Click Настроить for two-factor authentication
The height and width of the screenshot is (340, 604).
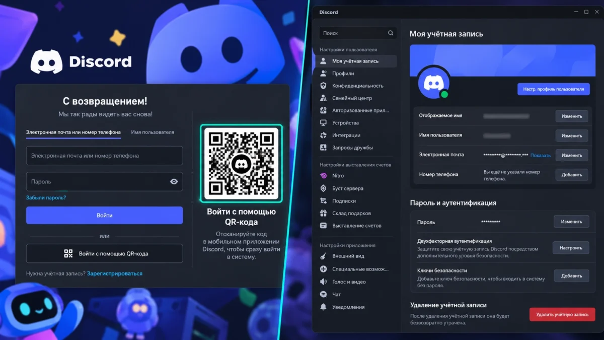(x=571, y=248)
